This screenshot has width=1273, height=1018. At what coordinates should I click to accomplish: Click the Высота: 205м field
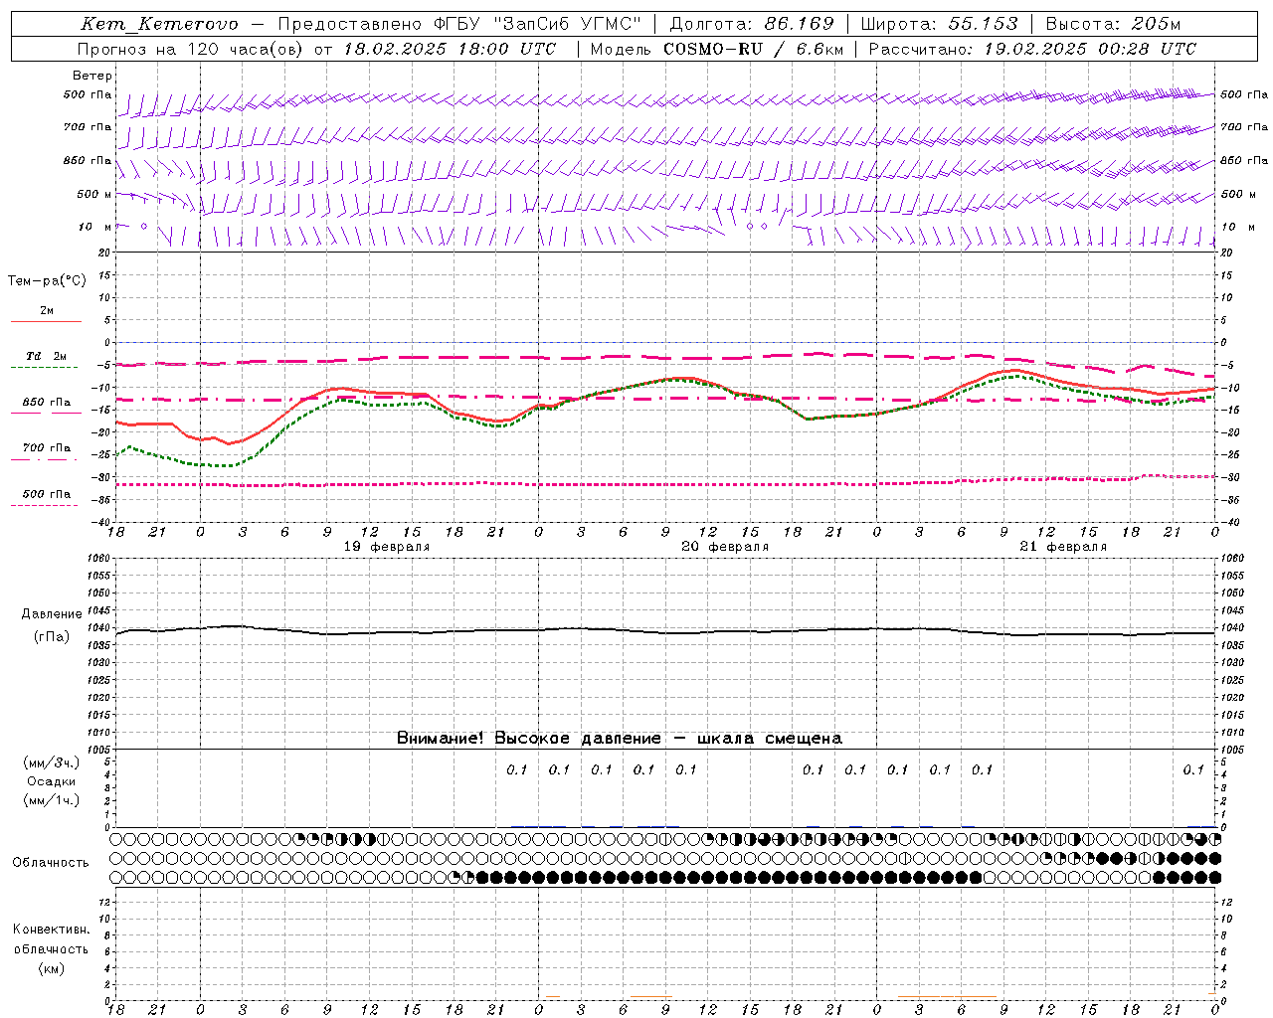1115,24
